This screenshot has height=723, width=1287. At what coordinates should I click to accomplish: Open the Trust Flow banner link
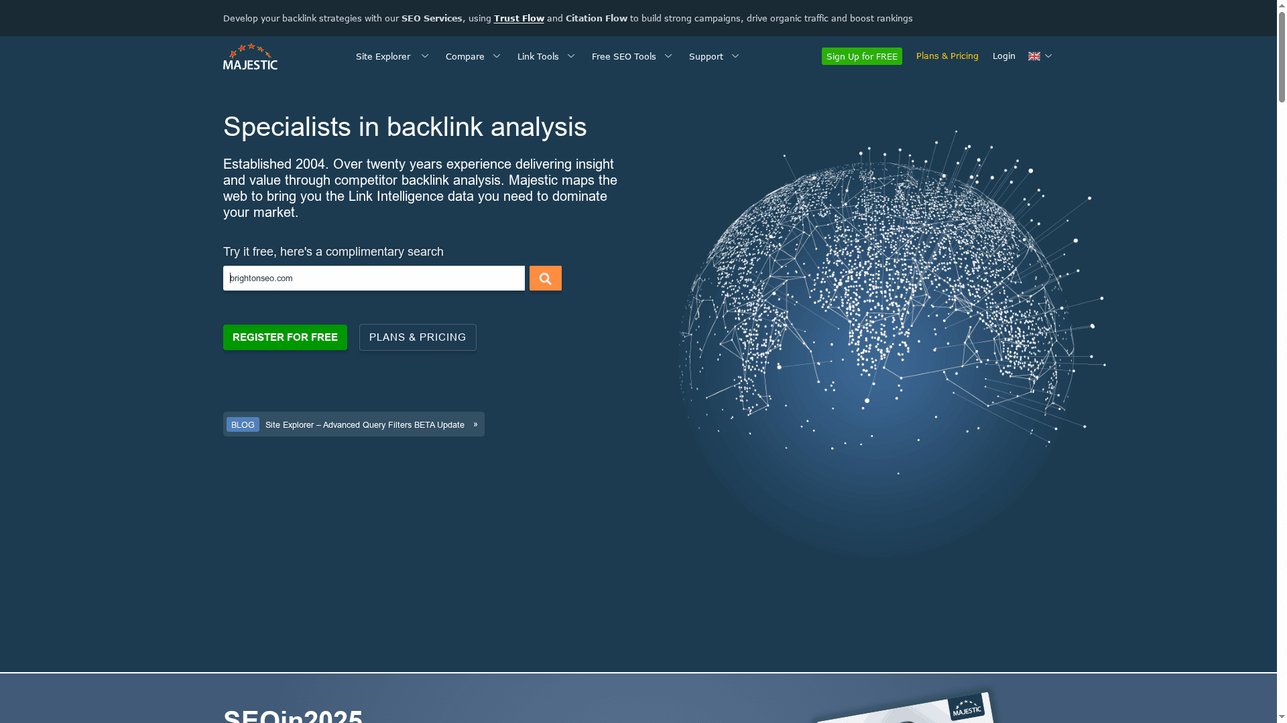(x=518, y=18)
